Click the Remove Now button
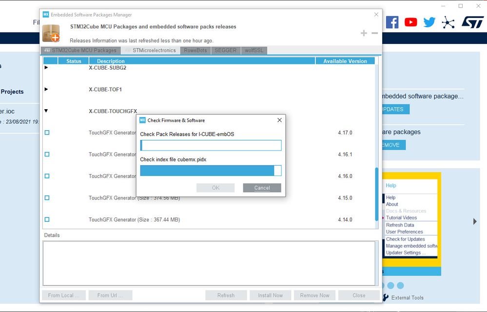Screen dimensions: 487x312 [x=314, y=295]
